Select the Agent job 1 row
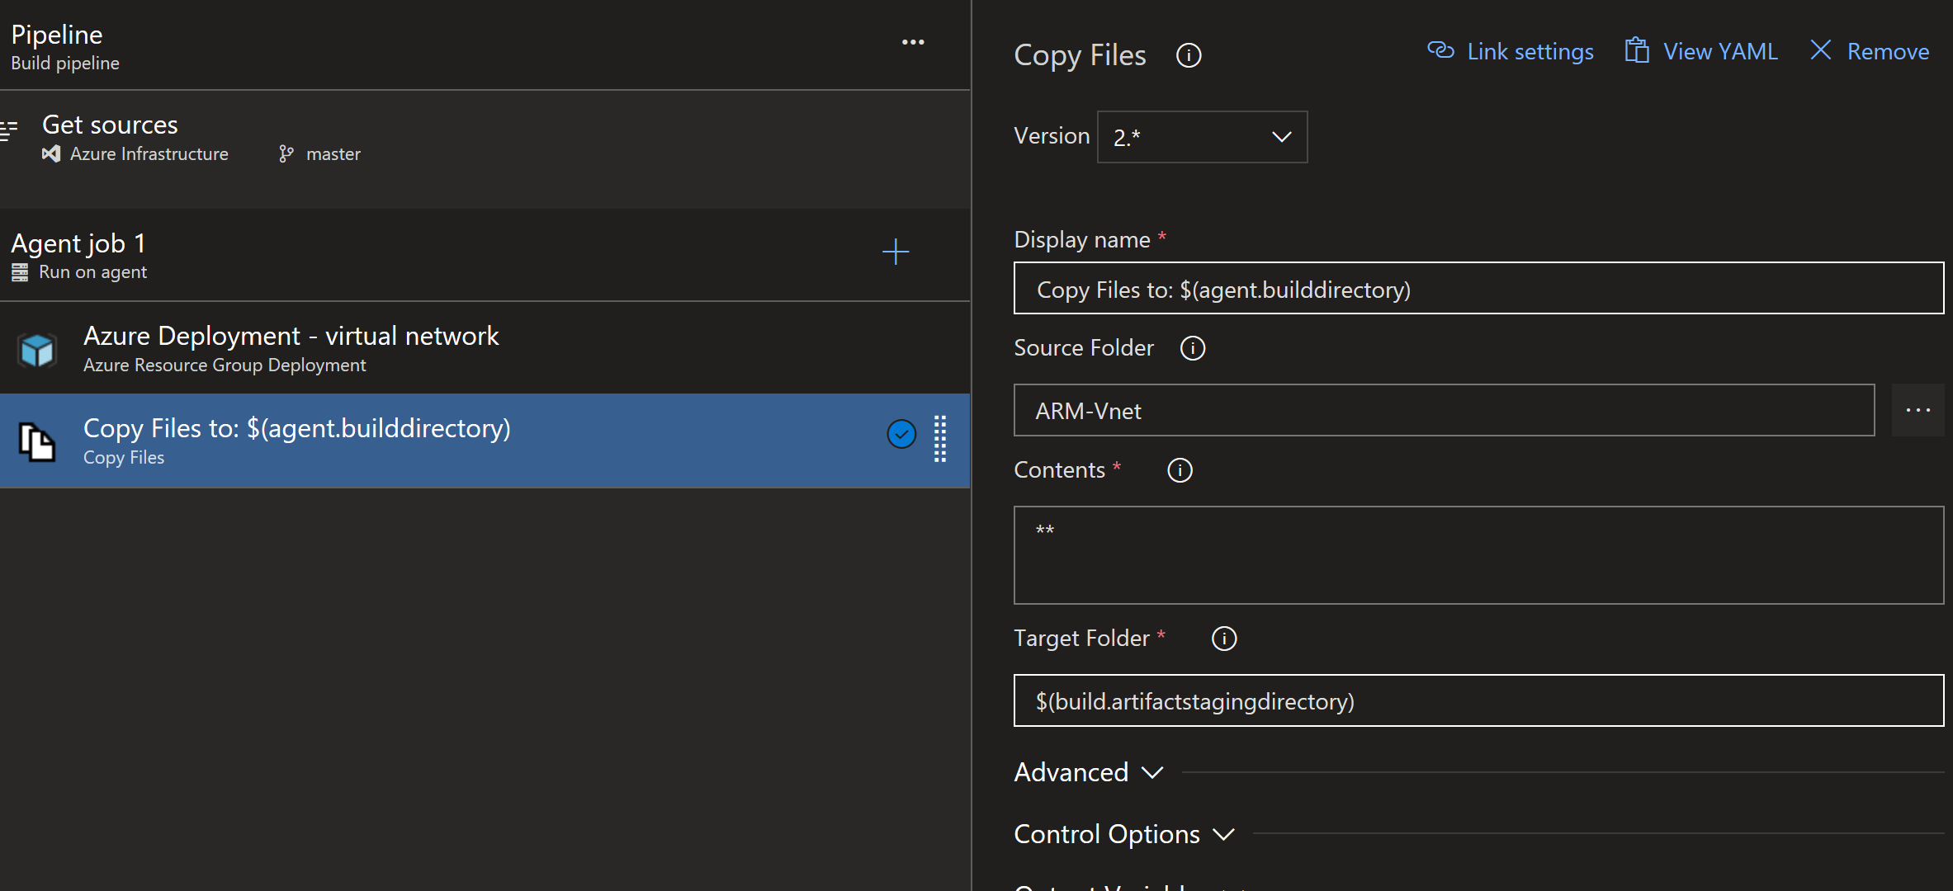 tap(485, 255)
